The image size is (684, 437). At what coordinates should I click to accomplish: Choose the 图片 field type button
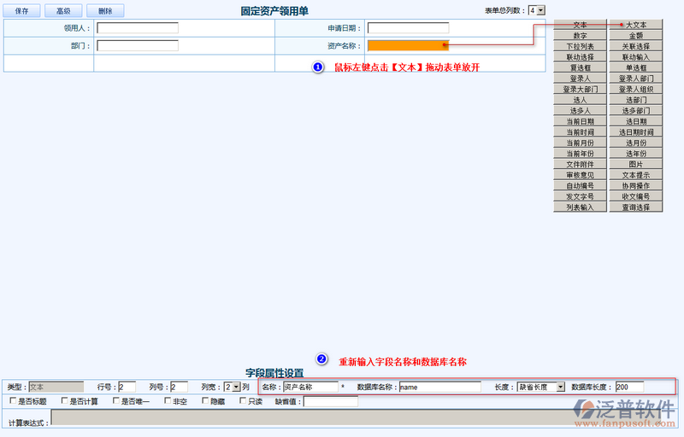636,164
